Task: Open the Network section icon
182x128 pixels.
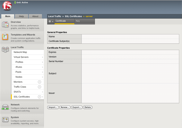Action: 5,107
